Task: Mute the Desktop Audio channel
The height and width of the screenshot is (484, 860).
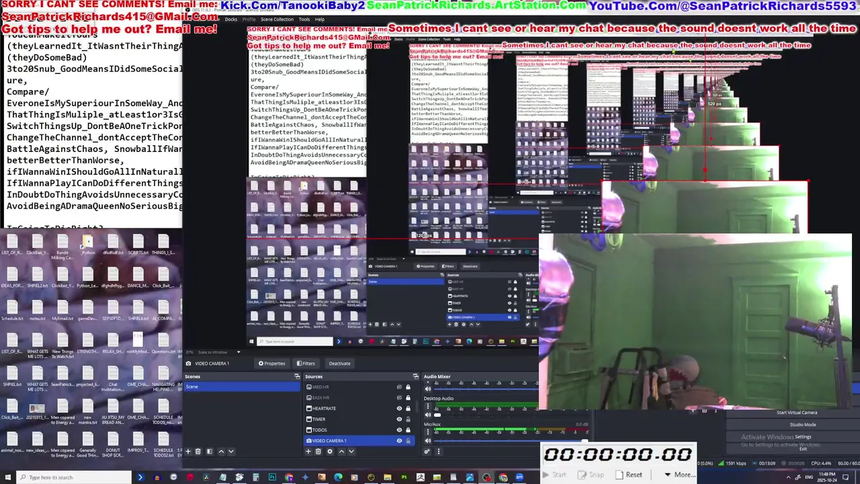Action: tap(427, 415)
